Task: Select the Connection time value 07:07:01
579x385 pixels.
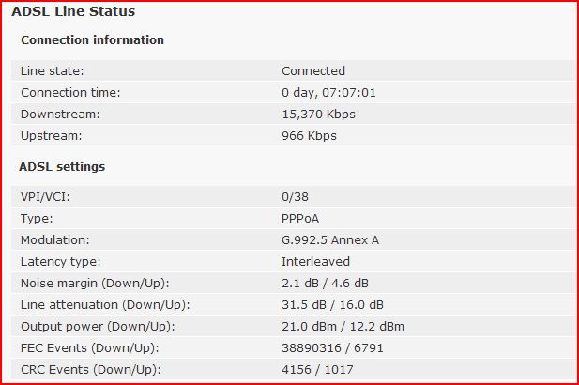Action: (x=348, y=92)
